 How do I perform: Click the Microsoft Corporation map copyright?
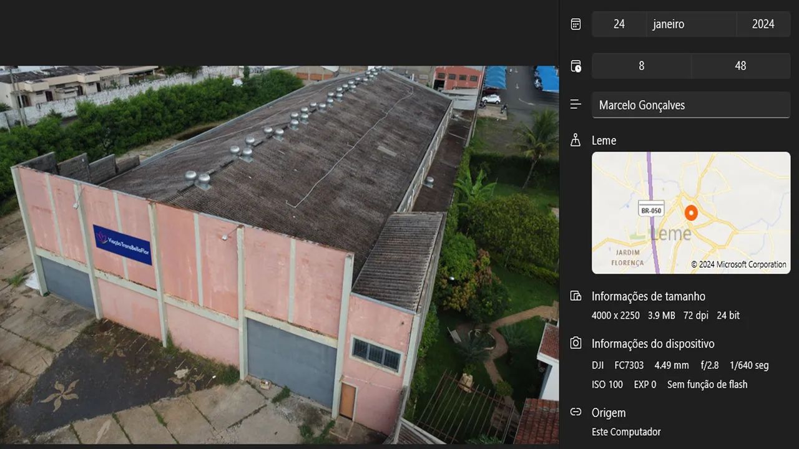coord(738,264)
